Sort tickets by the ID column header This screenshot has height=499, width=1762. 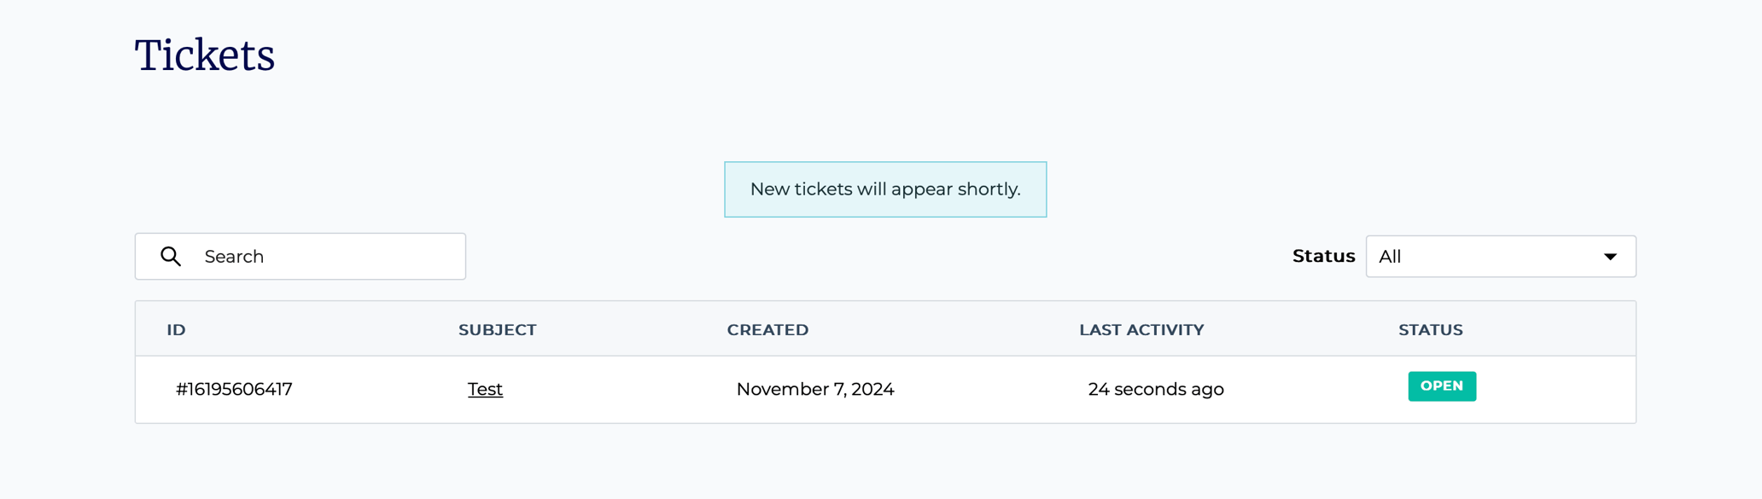pyautogui.click(x=177, y=330)
